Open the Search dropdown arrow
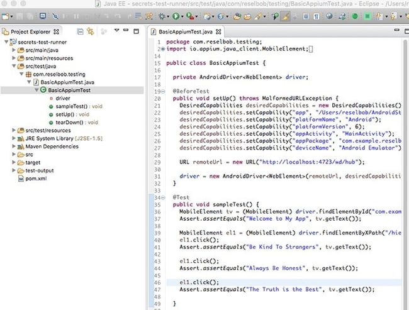Screen dimensions: 409x310 (264, 17)
